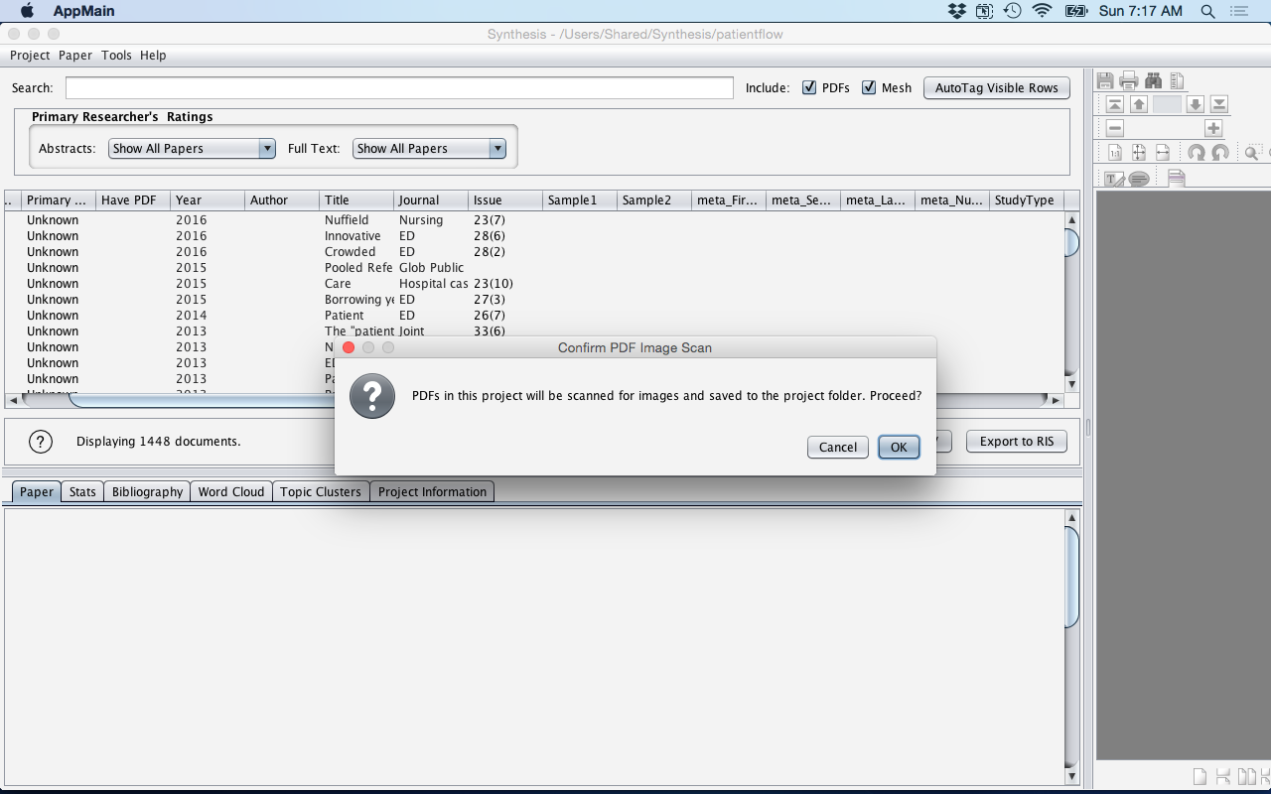The image size is (1271, 794).
Task: Select the Paper tab
Action: (37, 491)
